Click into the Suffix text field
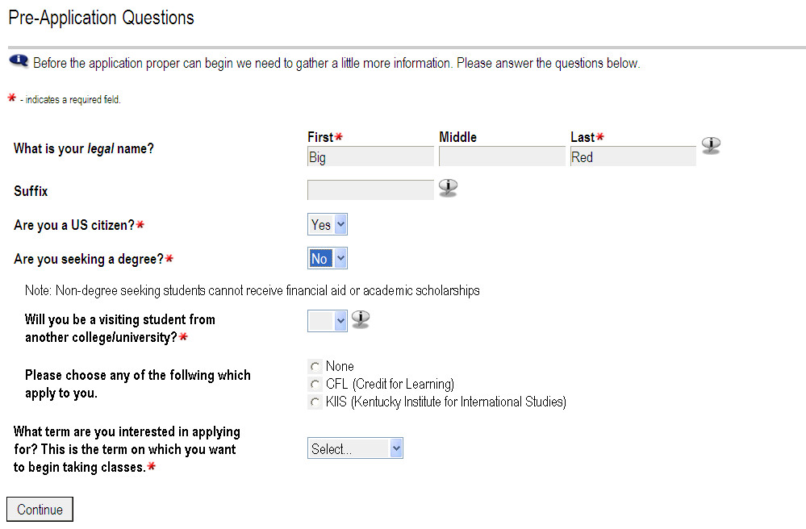Viewport: 806px width, 529px height. tap(370, 191)
